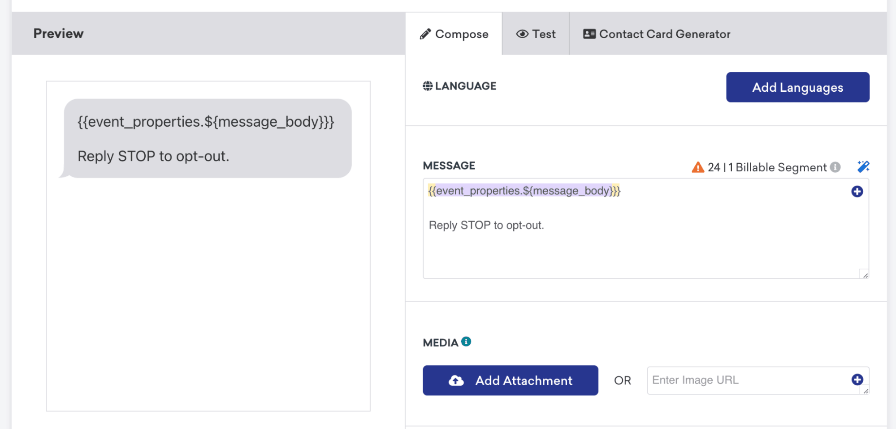Click the Add Attachment button
The height and width of the screenshot is (430, 896).
tap(510, 380)
